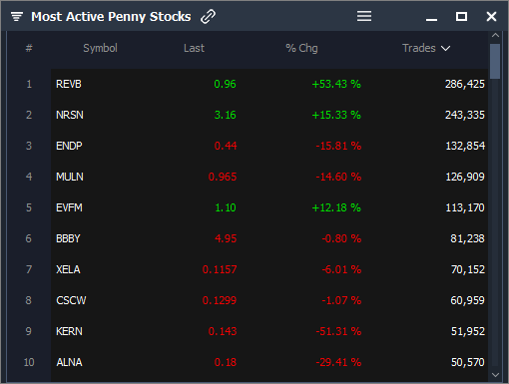Select the NRSN stock entry
Viewport: 509px width, 384px height.
[269, 115]
